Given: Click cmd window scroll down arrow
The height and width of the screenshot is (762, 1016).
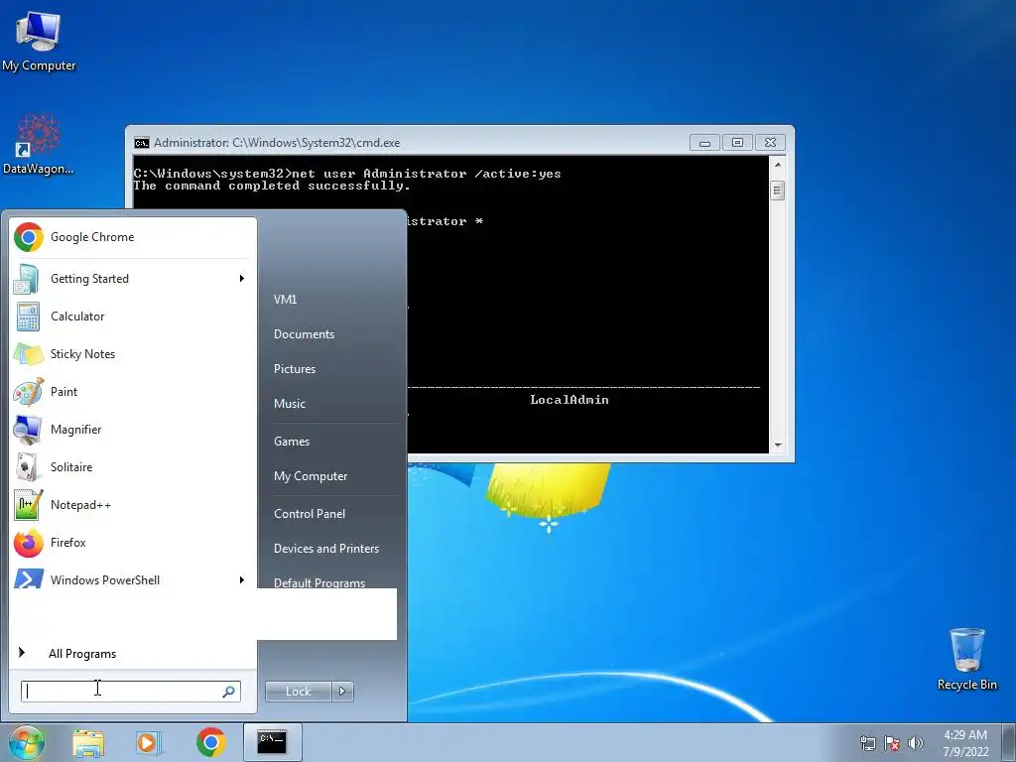Looking at the screenshot, I should coord(778,445).
